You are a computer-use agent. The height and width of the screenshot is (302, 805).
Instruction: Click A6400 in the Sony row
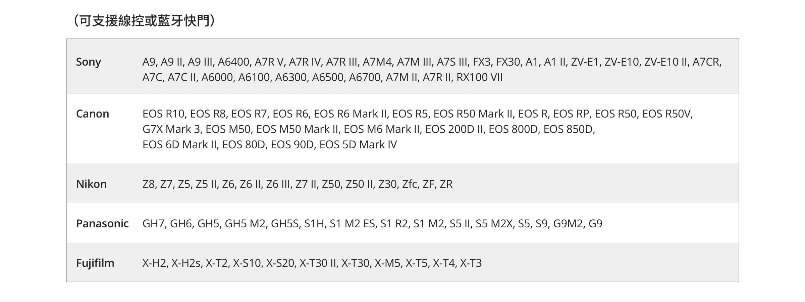(233, 62)
